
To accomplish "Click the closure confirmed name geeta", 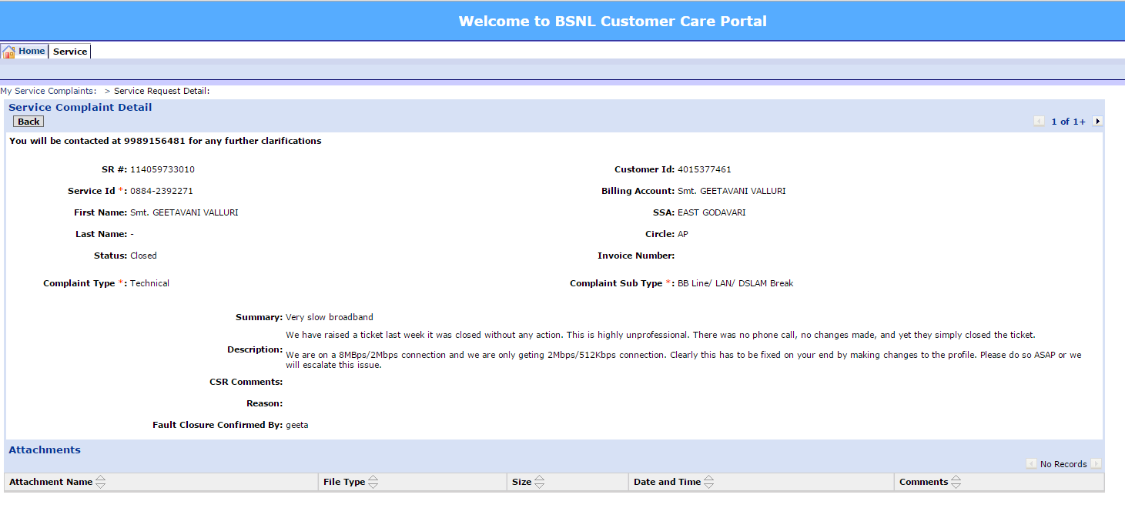I will [x=297, y=425].
